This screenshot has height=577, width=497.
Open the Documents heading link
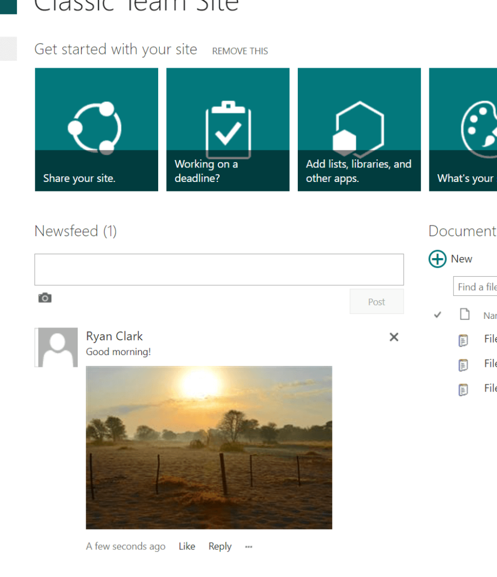463,231
